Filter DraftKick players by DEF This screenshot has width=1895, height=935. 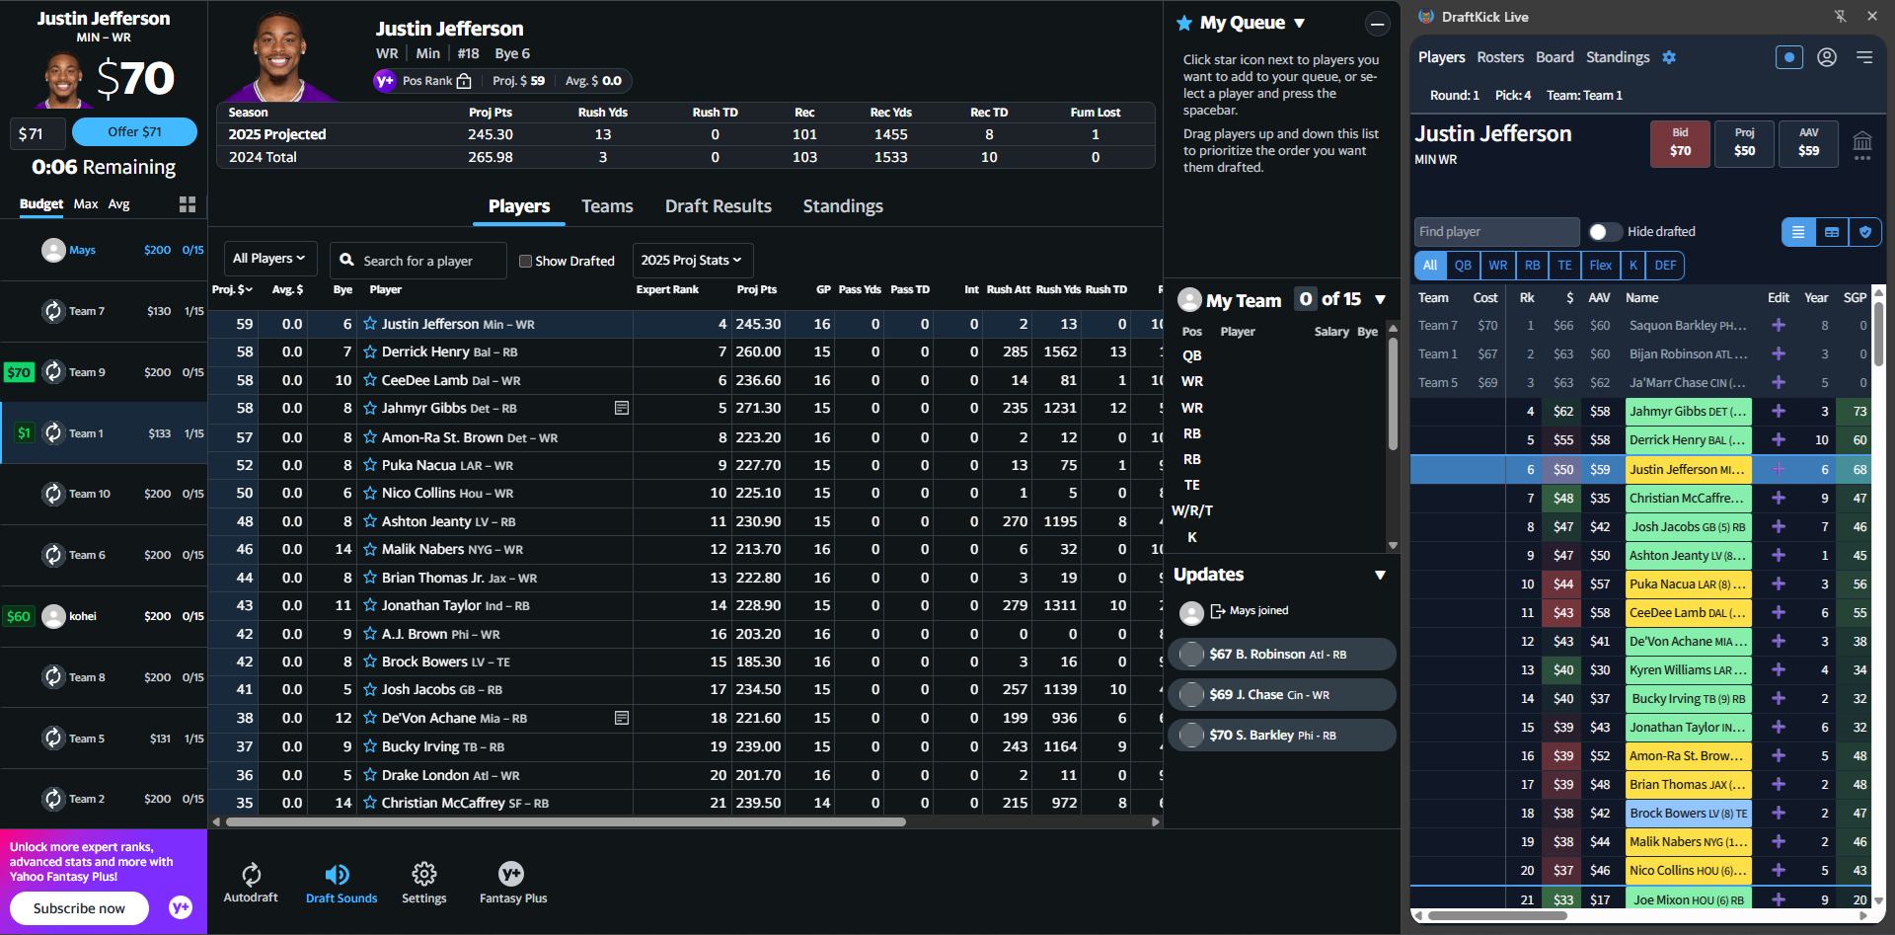pos(1665,266)
